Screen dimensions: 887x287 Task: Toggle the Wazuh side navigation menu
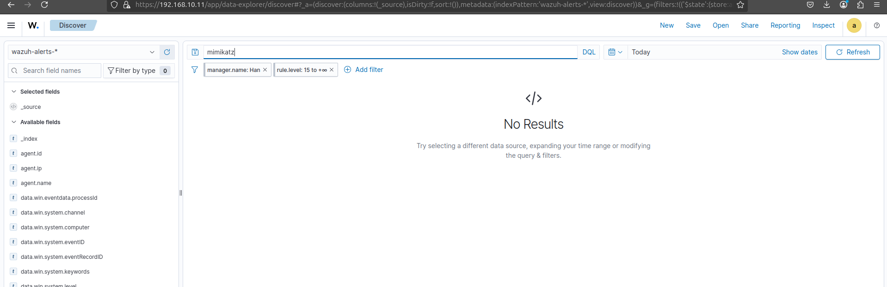[11, 25]
